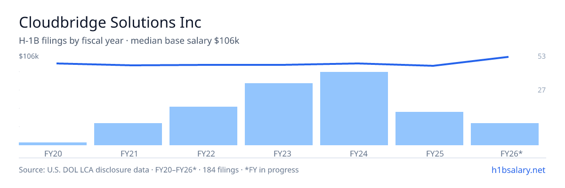Select the FY26* in-progress bar
This screenshot has height=188, width=565.
click(505, 134)
